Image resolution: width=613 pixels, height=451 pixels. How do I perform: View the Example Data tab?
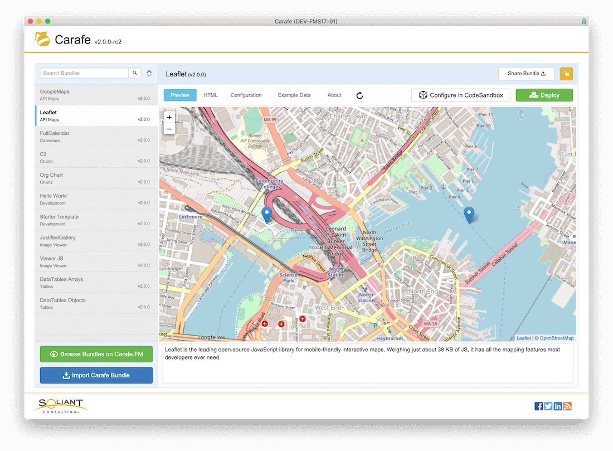(x=294, y=95)
